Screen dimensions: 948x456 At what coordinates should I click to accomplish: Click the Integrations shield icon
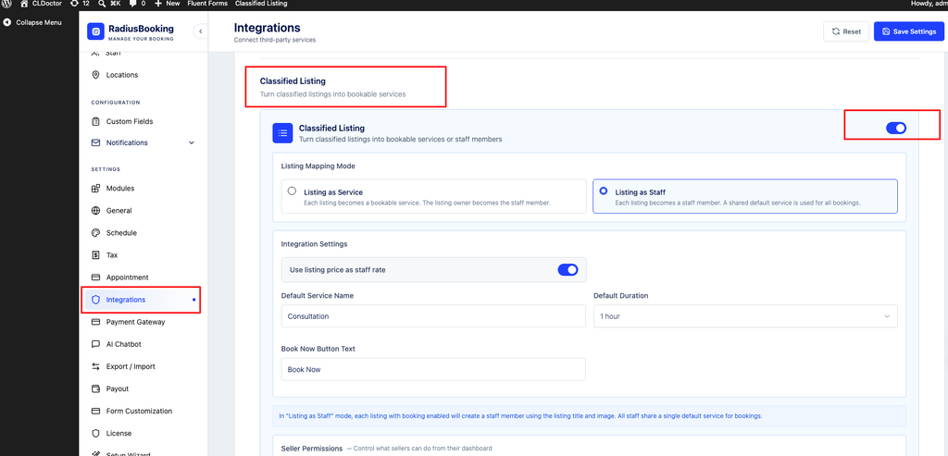point(95,300)
